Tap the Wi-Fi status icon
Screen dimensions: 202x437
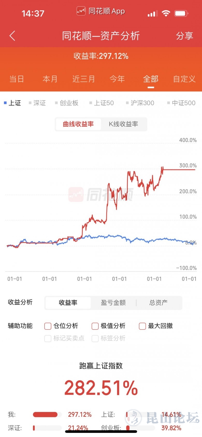point(166,13)
